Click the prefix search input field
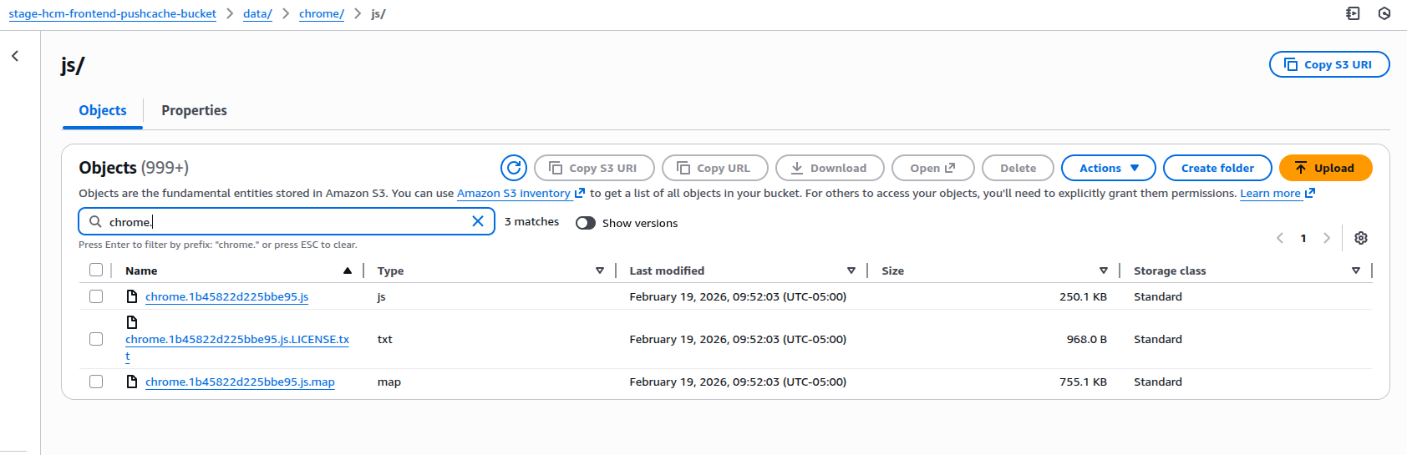 (x=284, y=222)
